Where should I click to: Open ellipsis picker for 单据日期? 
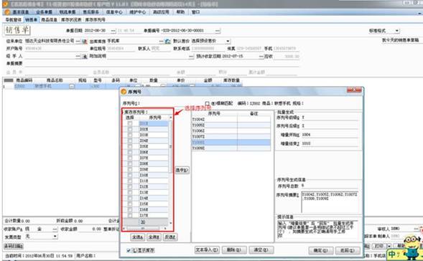pos(113,31)
